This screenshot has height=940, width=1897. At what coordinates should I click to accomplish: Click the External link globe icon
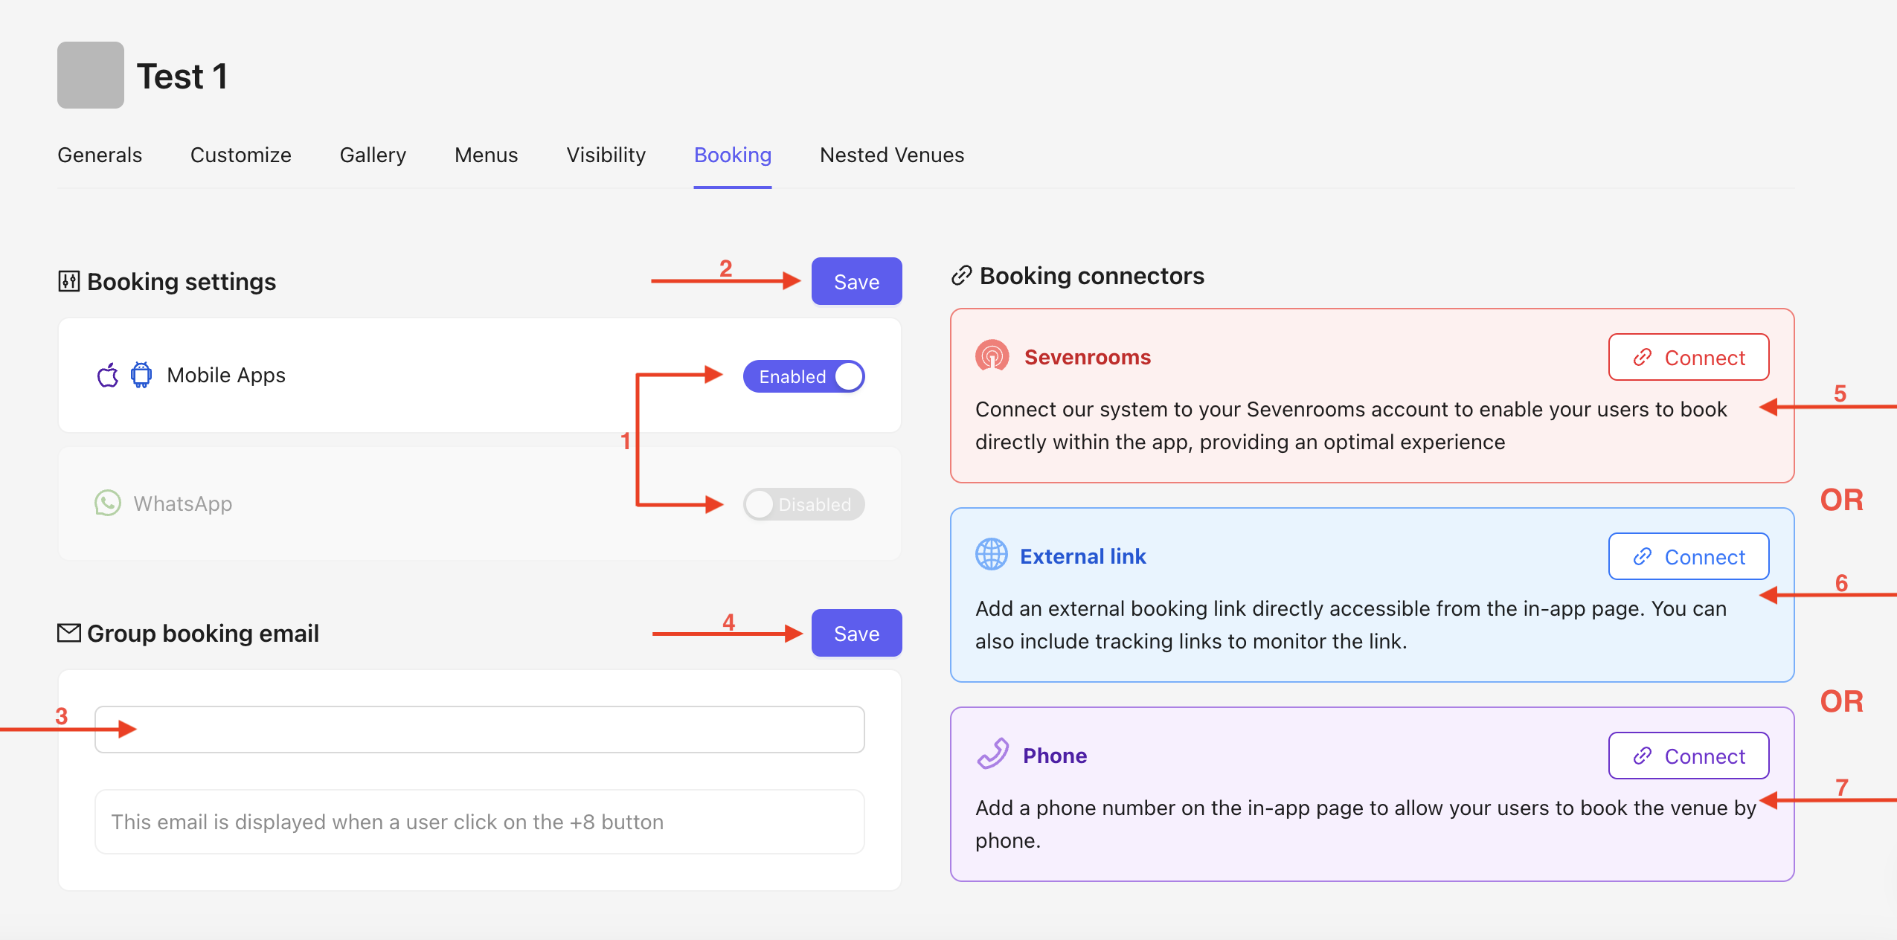[991, 556]
